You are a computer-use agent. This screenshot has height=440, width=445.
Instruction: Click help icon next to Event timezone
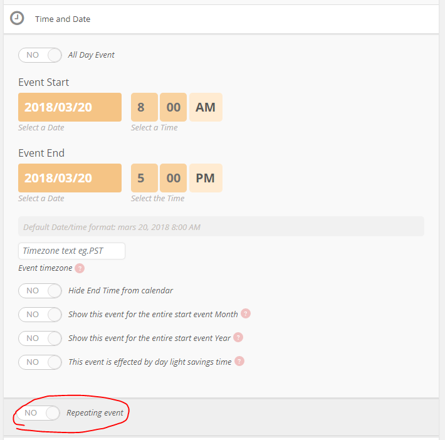click(x=80, y=268)
